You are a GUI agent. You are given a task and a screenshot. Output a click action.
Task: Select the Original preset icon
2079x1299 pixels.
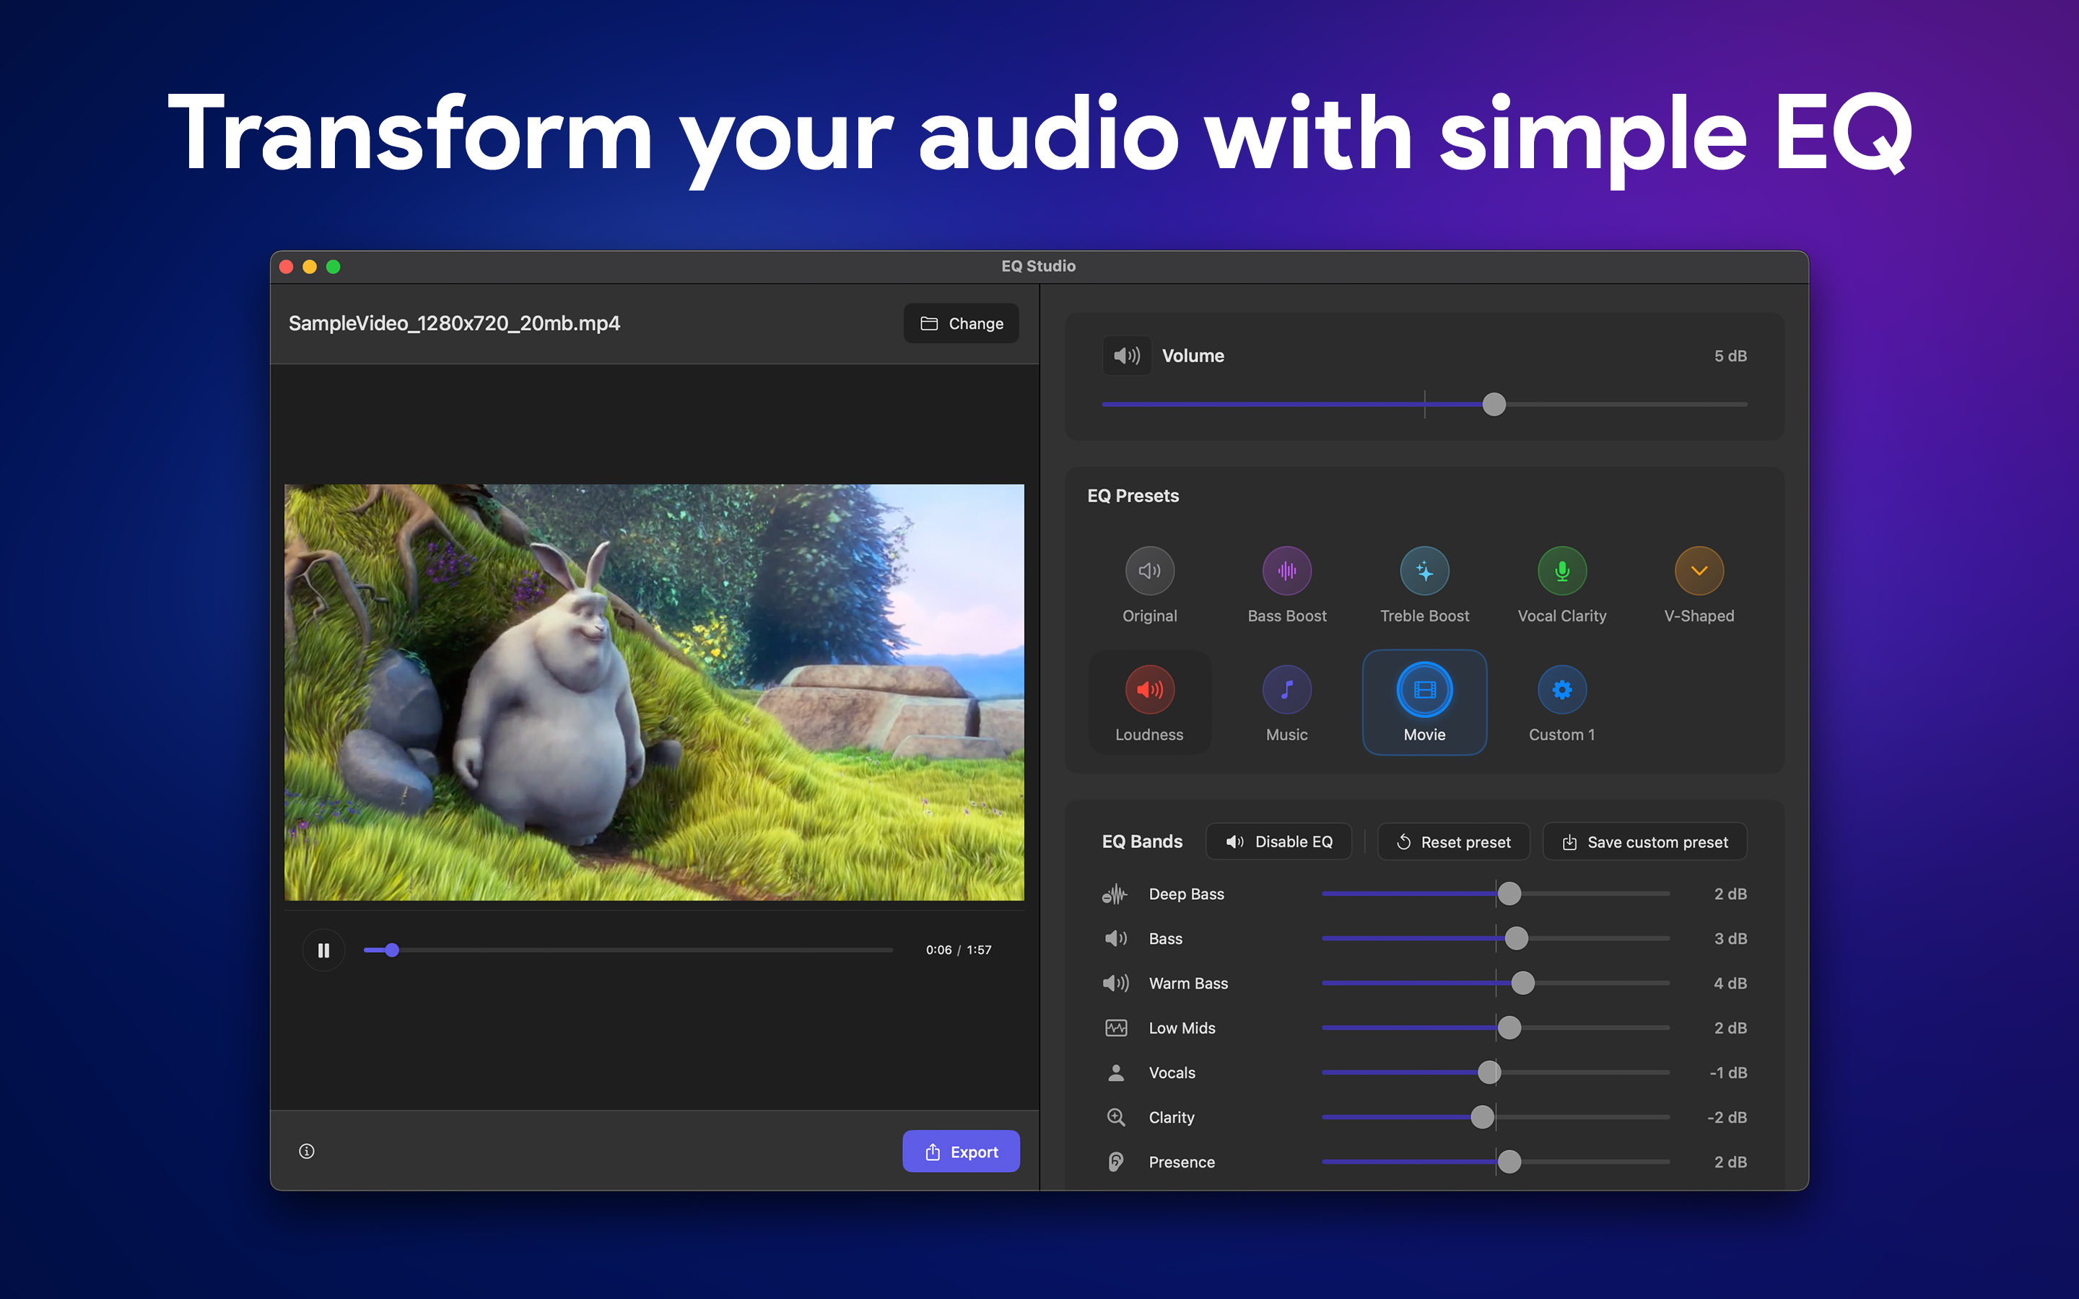[x=1149, y=570]
